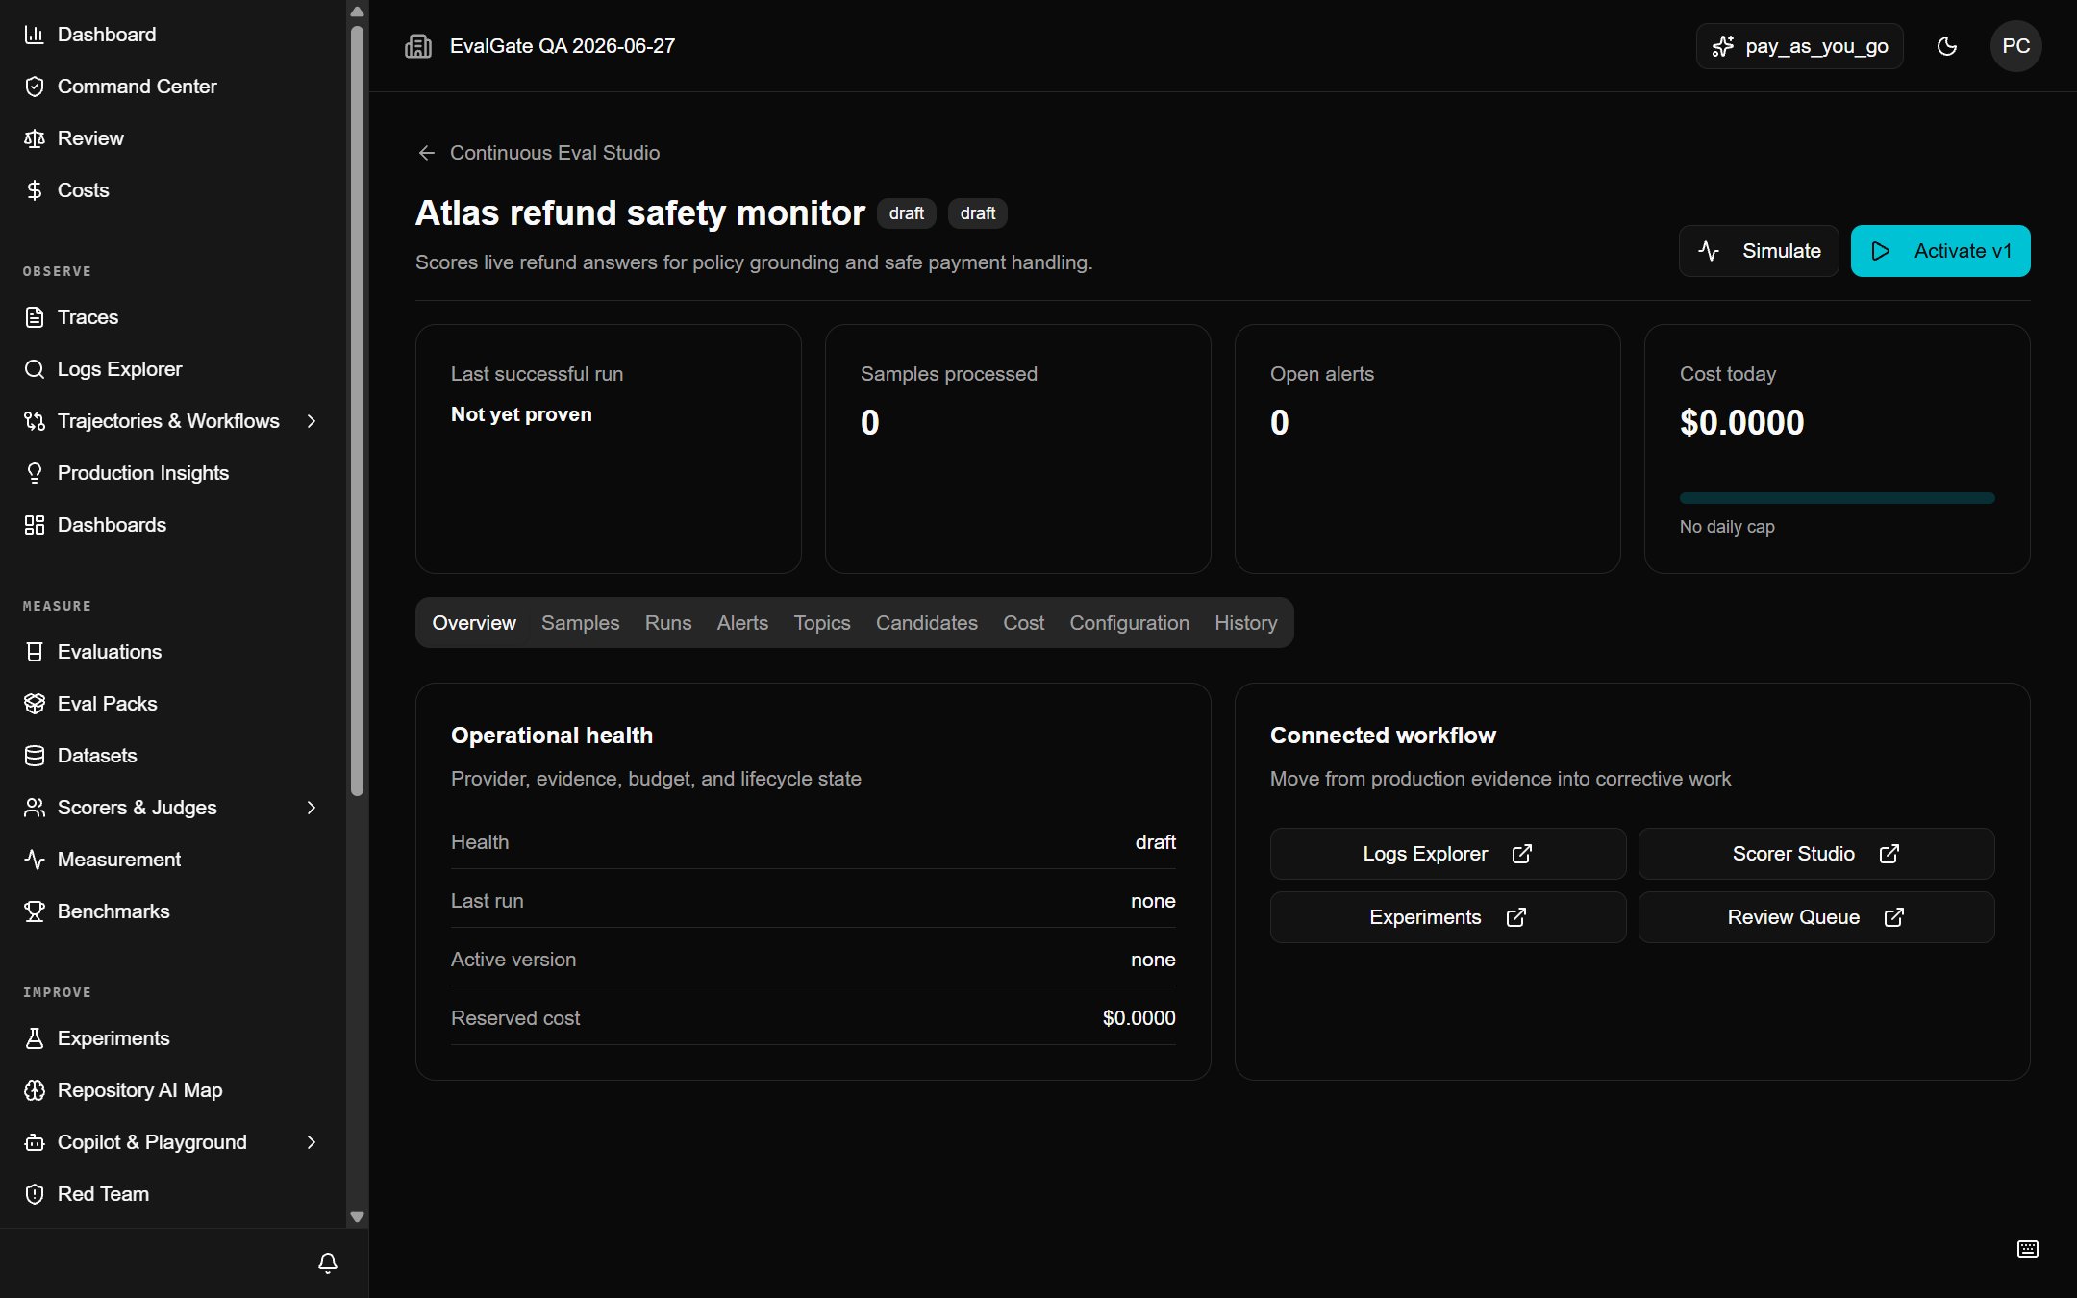The image size is (2077, 1298).
Task: Open the Alerts tab
Action: pyautogui.click(x=742, y=623)
